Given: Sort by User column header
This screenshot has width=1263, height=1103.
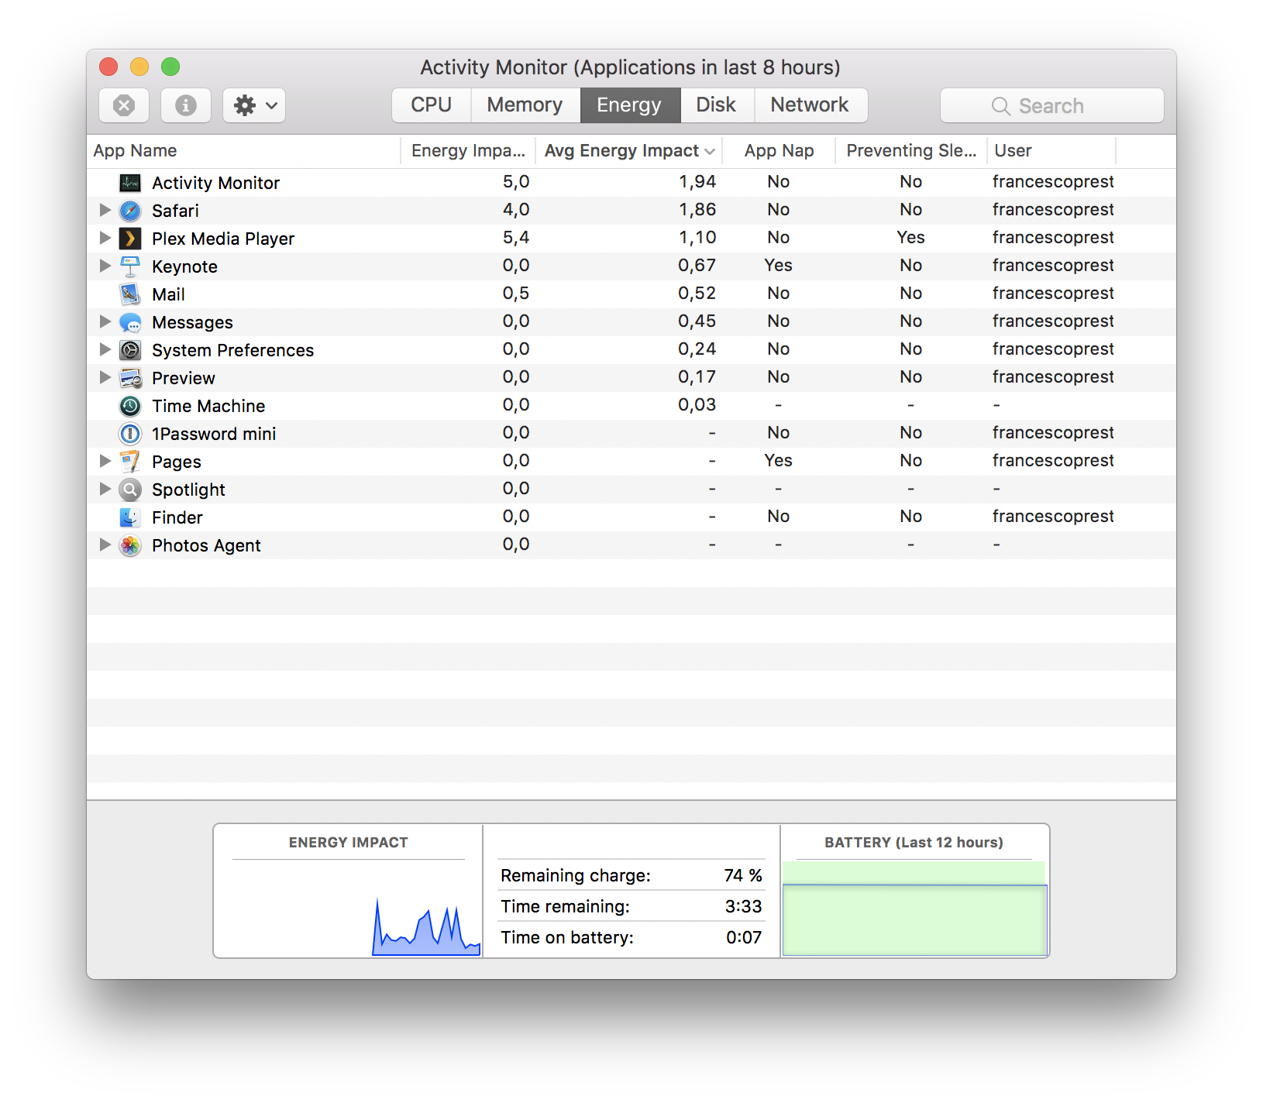Looking at the screenshot, I should [1051, 151].
